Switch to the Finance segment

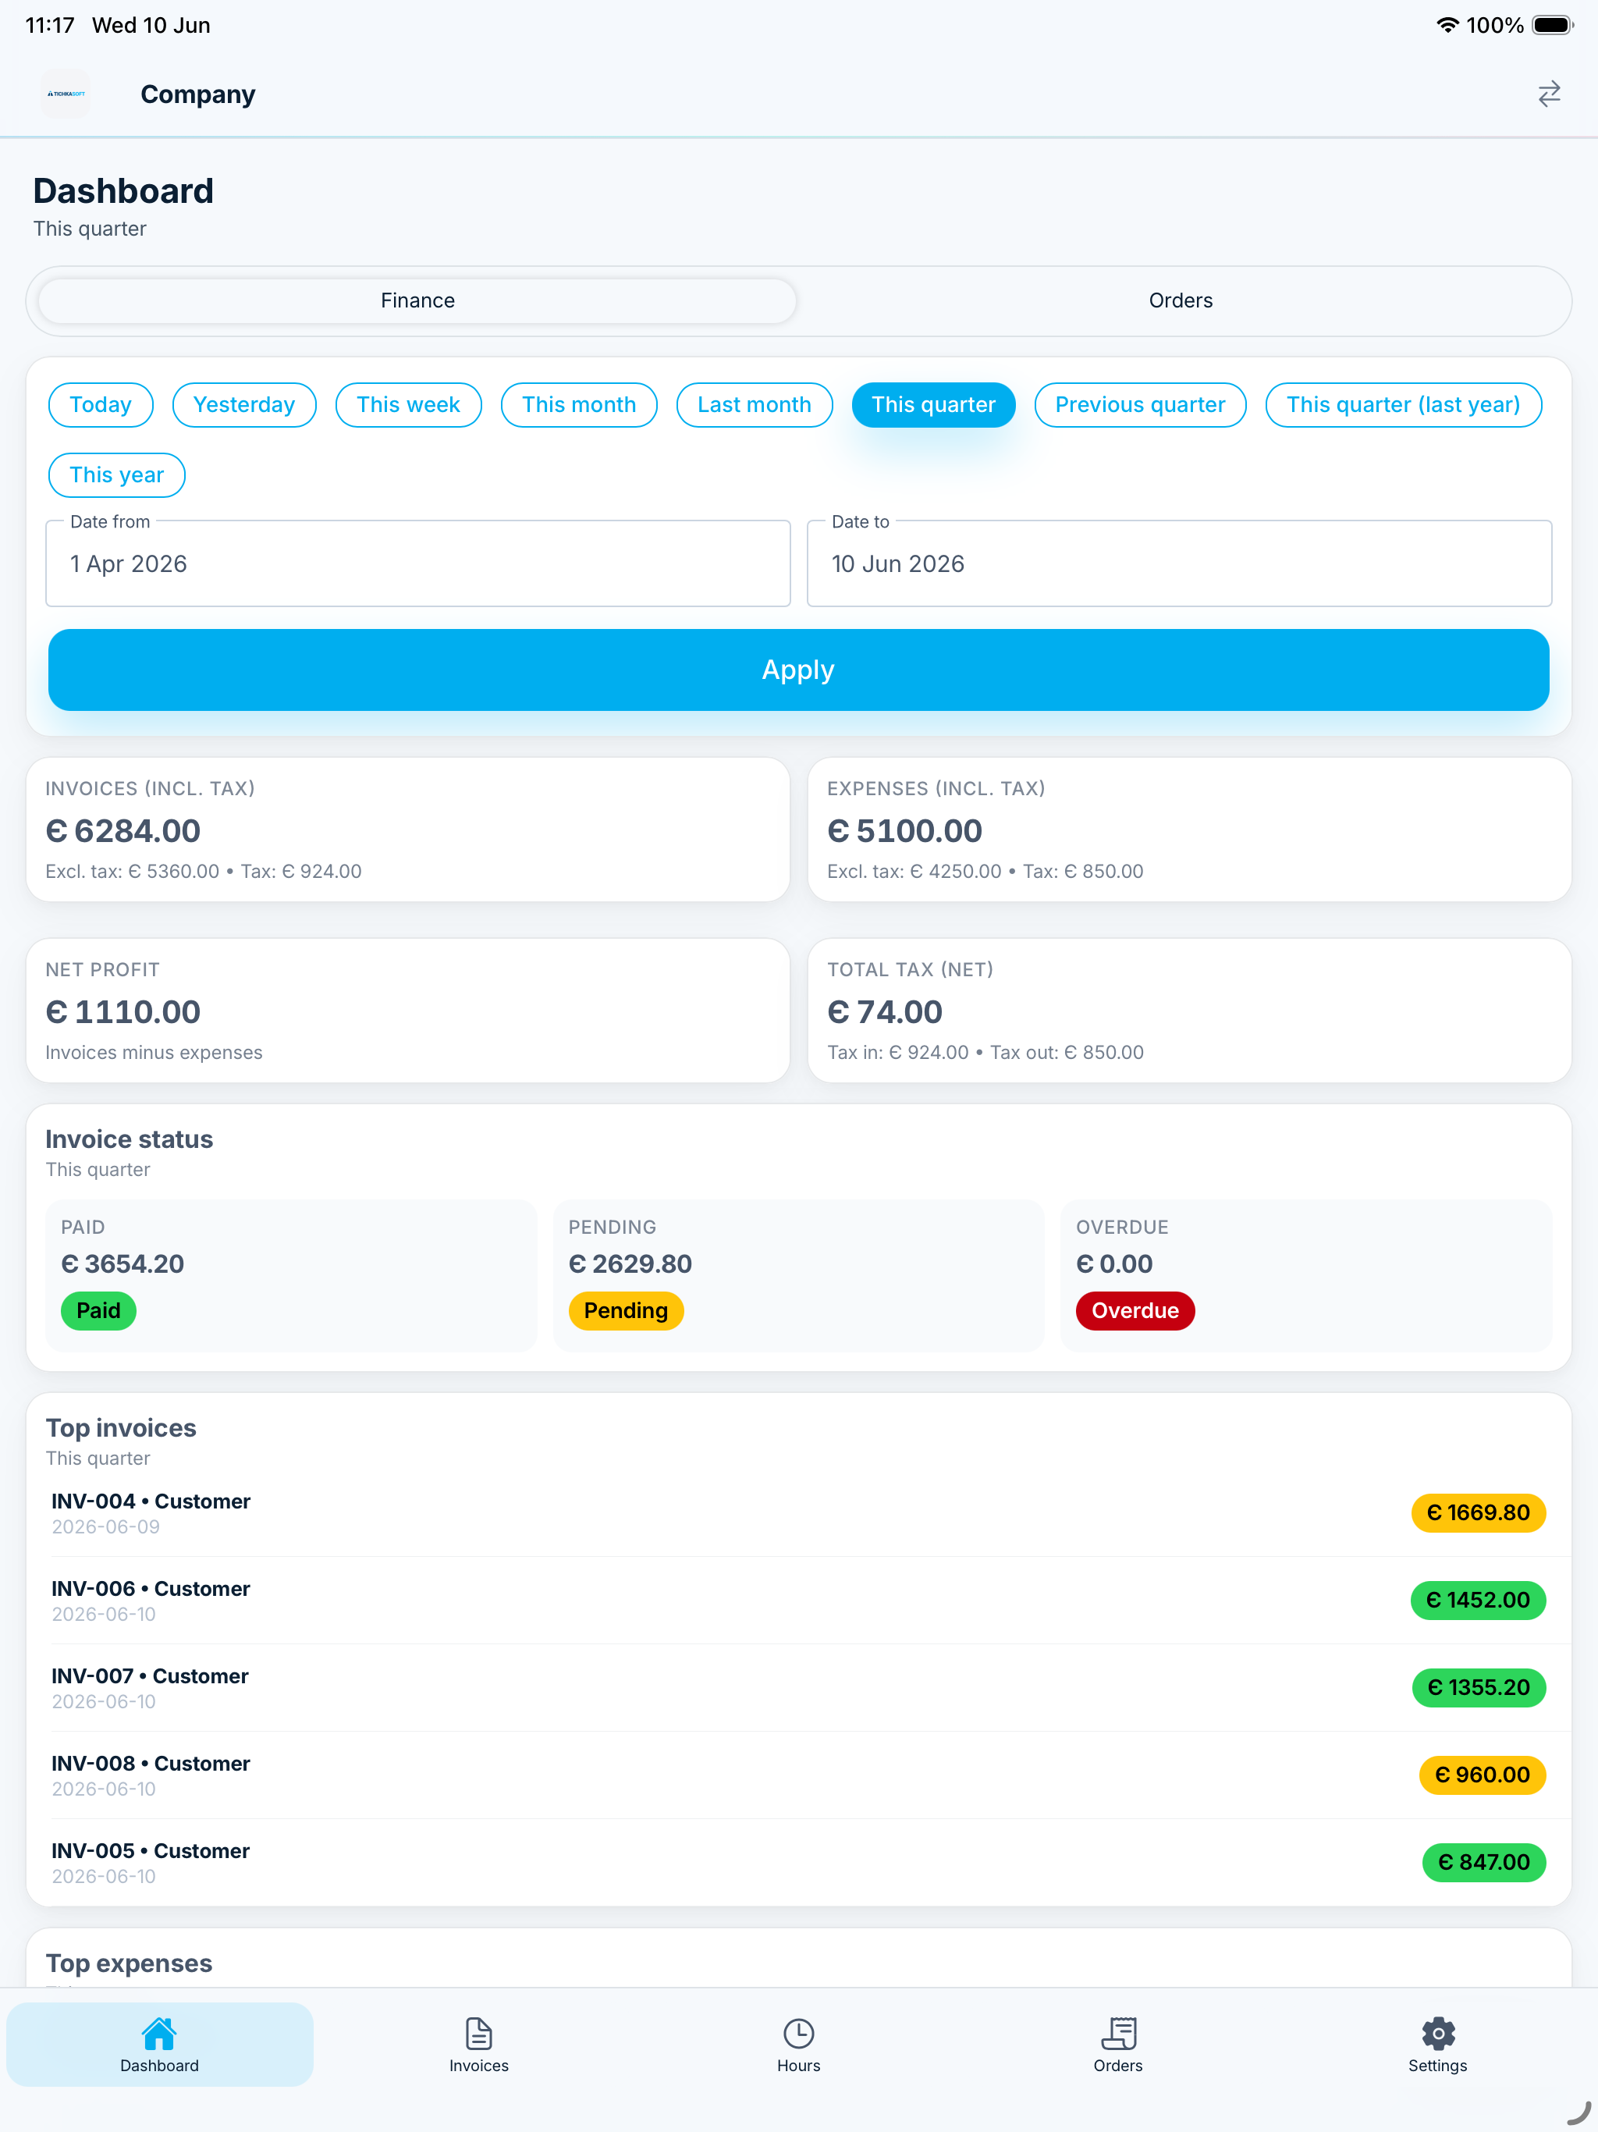[x=417, y=300]
